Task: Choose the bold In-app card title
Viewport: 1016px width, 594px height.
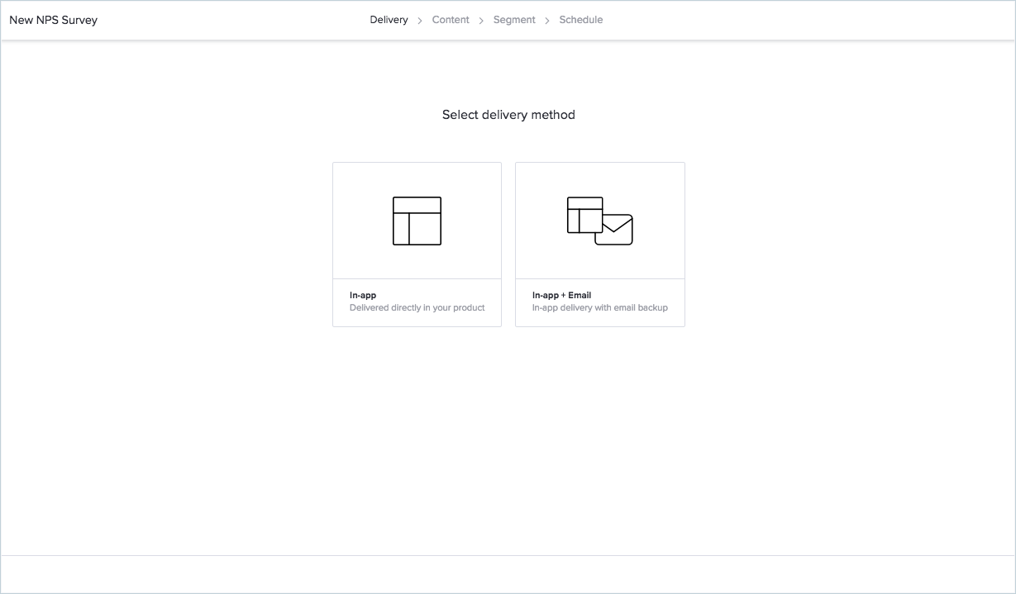Action: click(363, 295)
